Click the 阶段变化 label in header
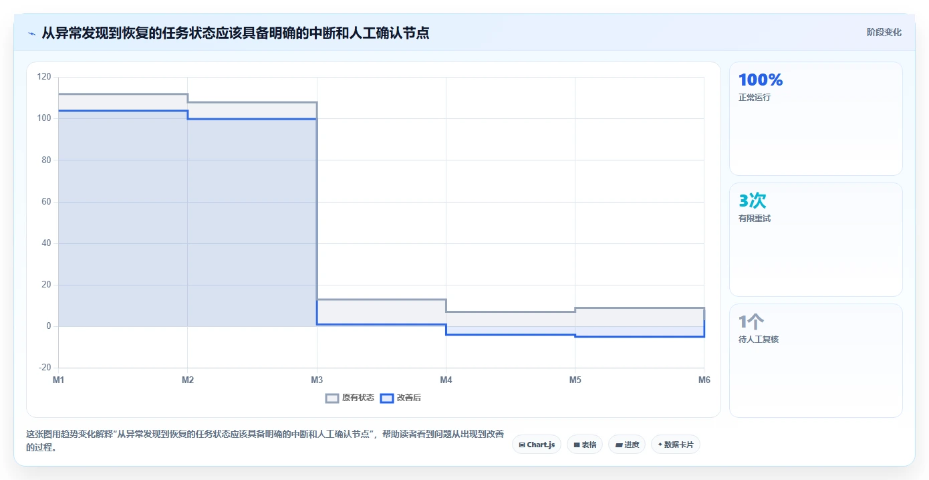Image resolution: width=929 pixels, height=480 pixels. (884, 32)
